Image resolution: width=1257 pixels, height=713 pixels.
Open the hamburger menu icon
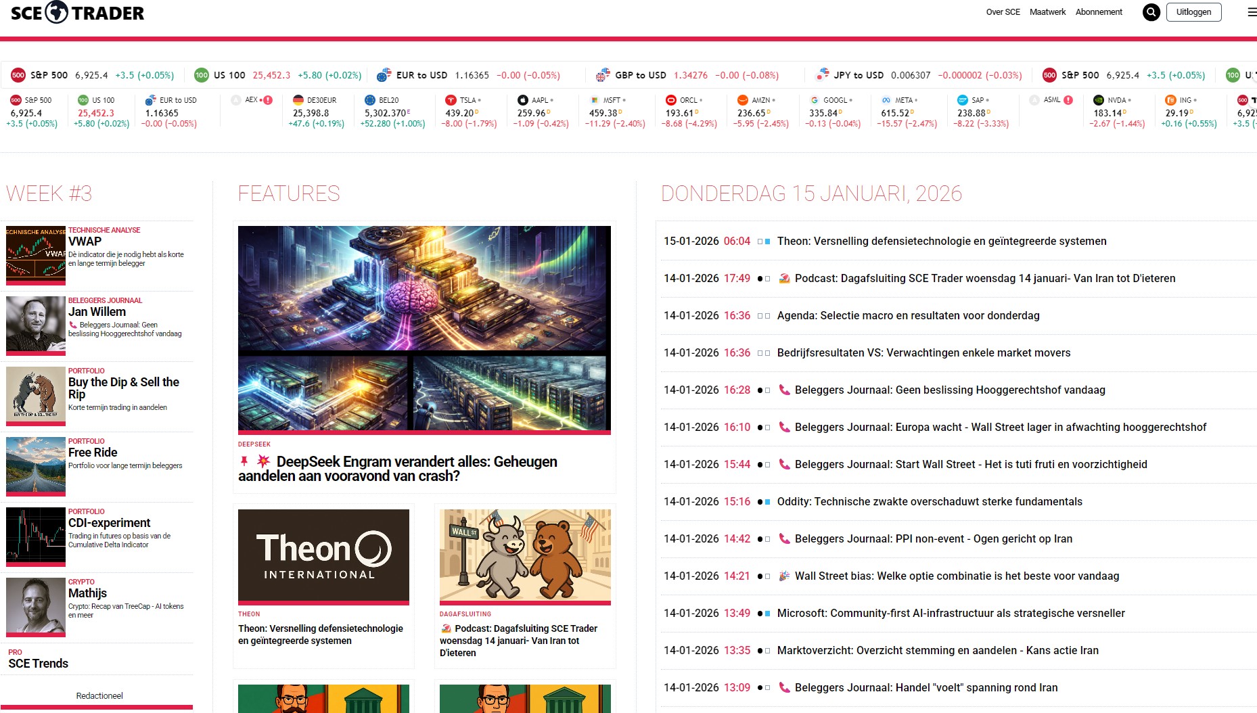click(1252, 12)
